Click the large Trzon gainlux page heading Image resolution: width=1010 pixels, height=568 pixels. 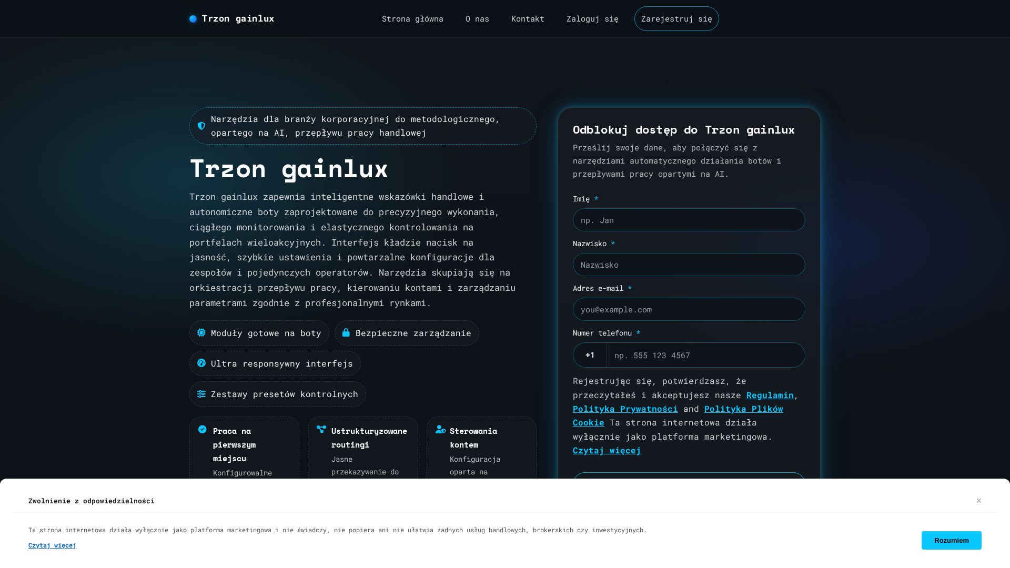point(289,169)
